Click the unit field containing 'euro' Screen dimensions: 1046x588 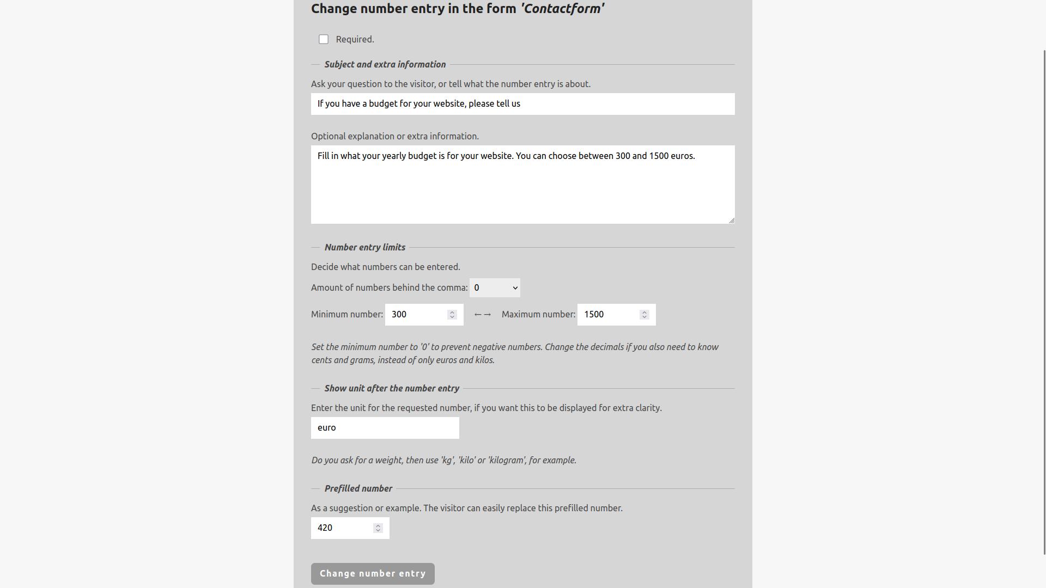385,428
